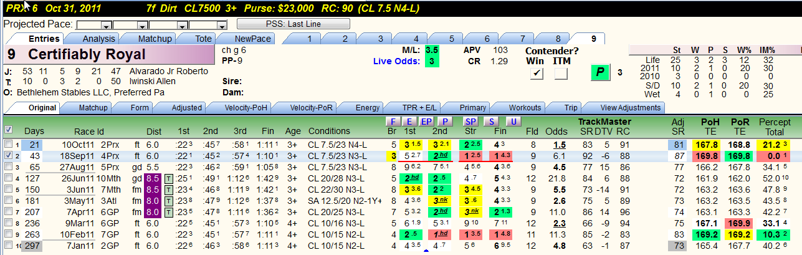Open the third Projected Pace dropdown
Viewport: 802px width, 255px height.
[x=181, y=26]
